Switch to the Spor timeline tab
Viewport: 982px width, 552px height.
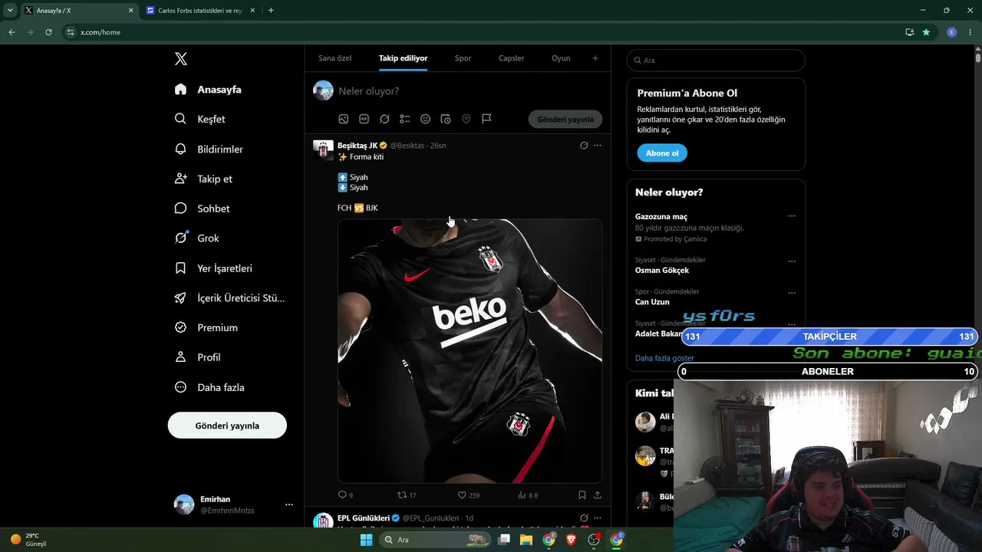click(x=463, y=58)
